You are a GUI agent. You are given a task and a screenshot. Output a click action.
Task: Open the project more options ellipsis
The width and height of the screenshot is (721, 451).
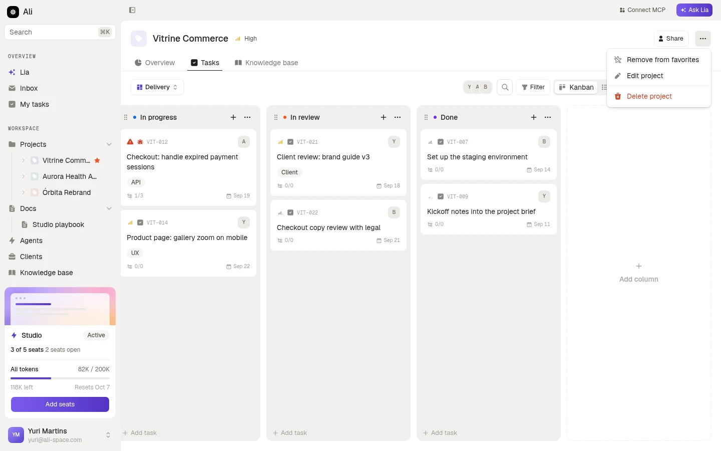tap(703, 39)
